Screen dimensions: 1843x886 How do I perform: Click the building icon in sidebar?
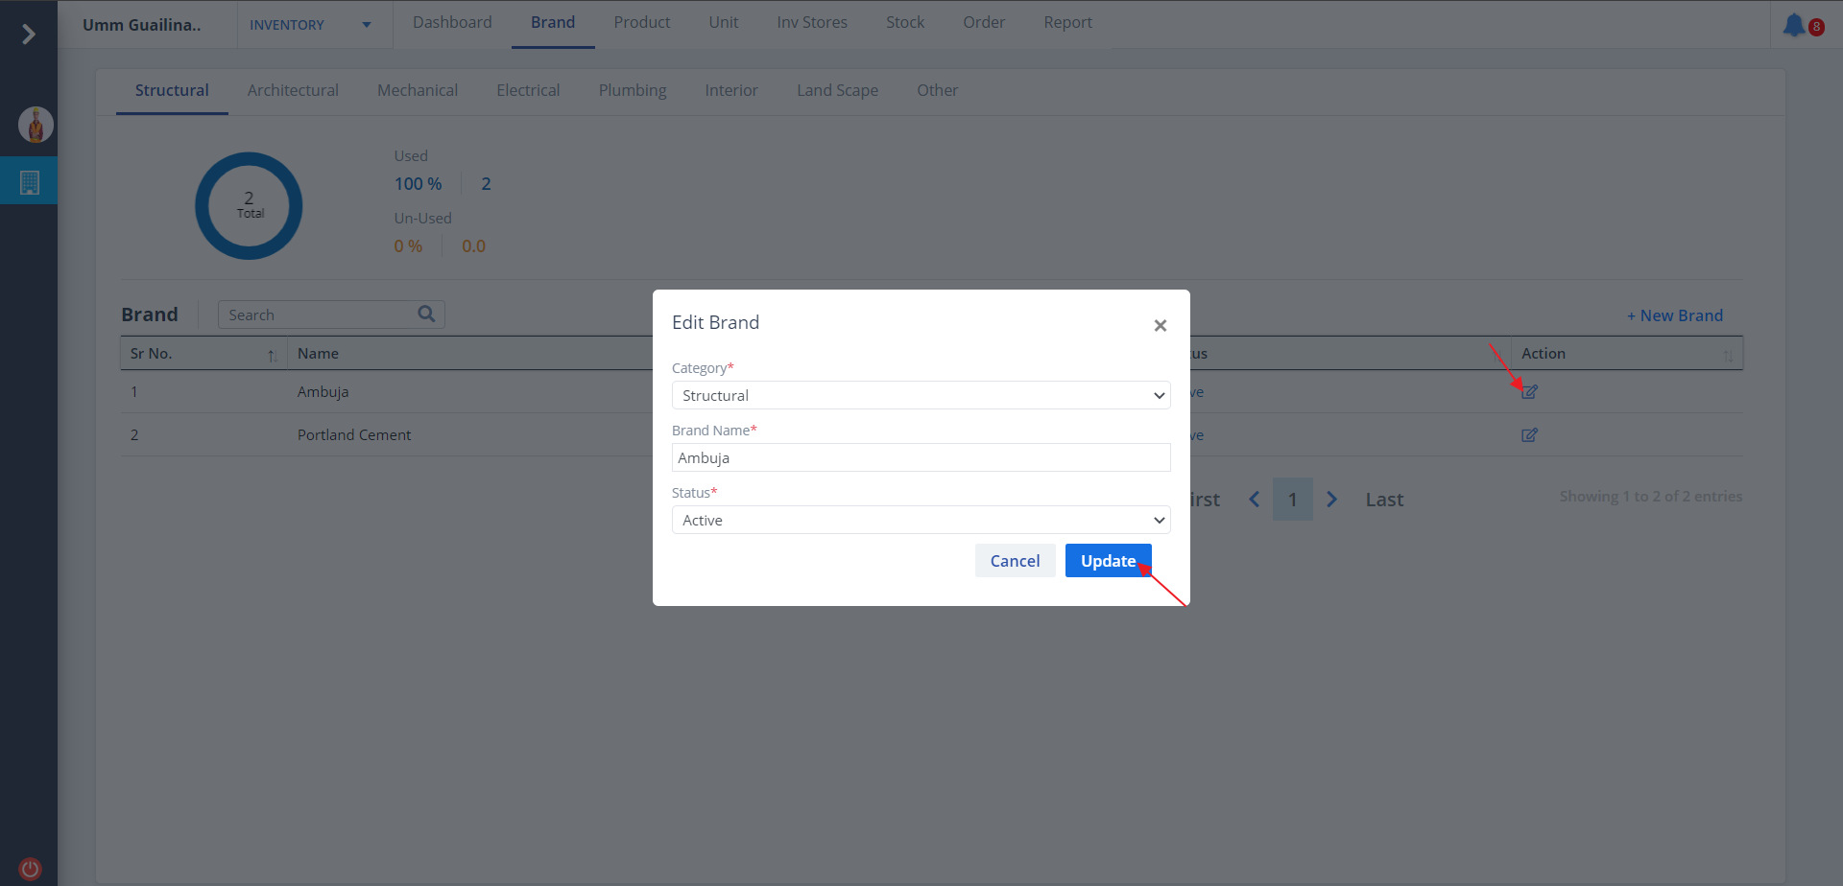pyautogui.click(x=30, y=182)
